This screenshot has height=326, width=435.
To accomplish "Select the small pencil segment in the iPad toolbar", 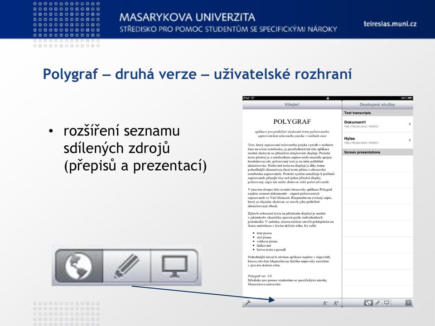I will 377,303.
